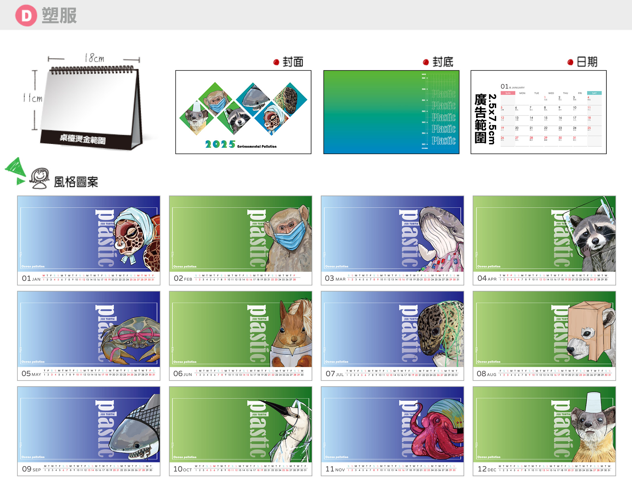Image resolution: width=632 pixels, height=490 pixels.
Task: Select the 05 MAY crab page
Action: 89,335
